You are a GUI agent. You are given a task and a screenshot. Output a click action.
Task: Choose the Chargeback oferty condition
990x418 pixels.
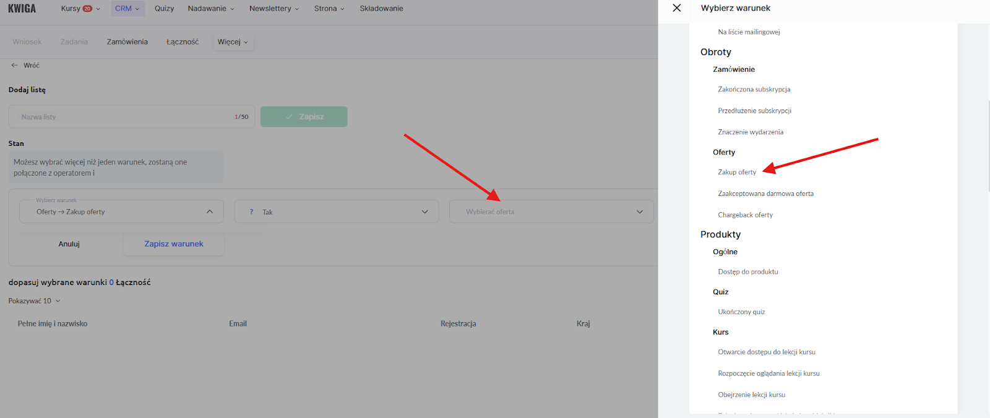click(x=745, y=215)
